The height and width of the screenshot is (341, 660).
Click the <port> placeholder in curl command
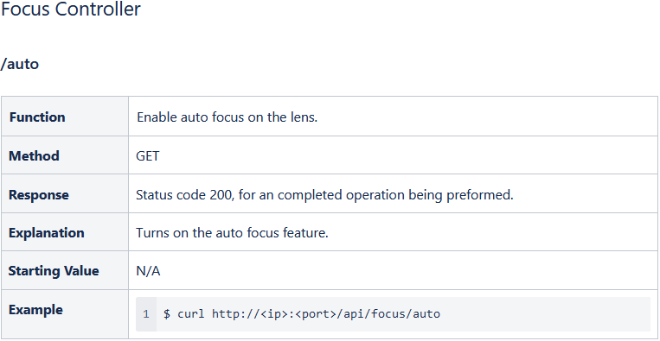[314, 314]
